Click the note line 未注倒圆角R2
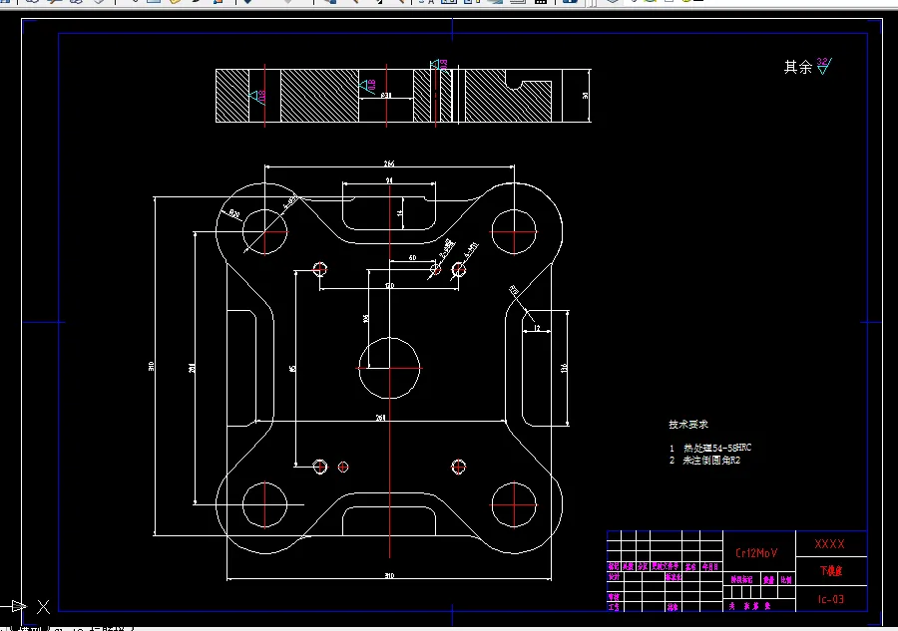 point(711,460)
